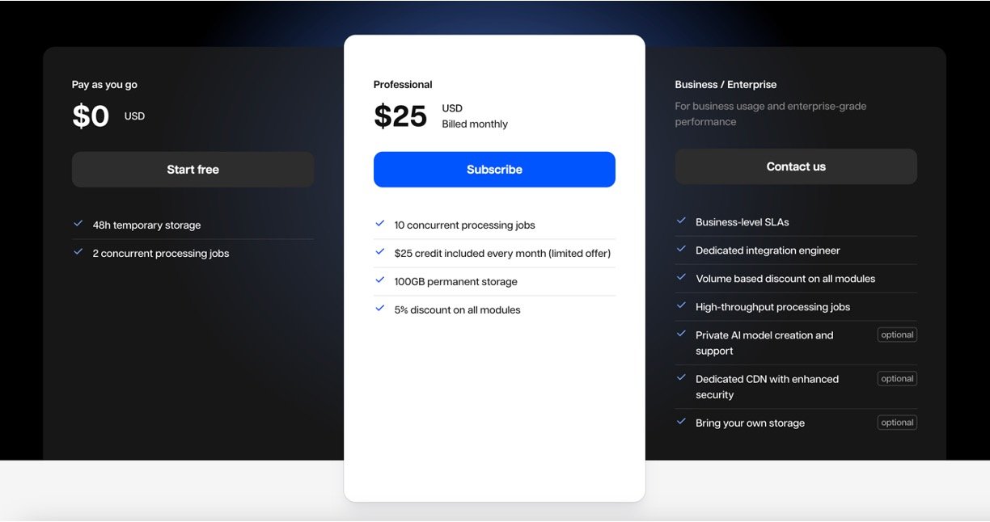Click the Start free button
The image size is (990, 522).
[x=192, y=170]
